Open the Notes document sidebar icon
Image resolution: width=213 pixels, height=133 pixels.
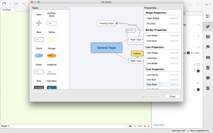click(208, 68)
